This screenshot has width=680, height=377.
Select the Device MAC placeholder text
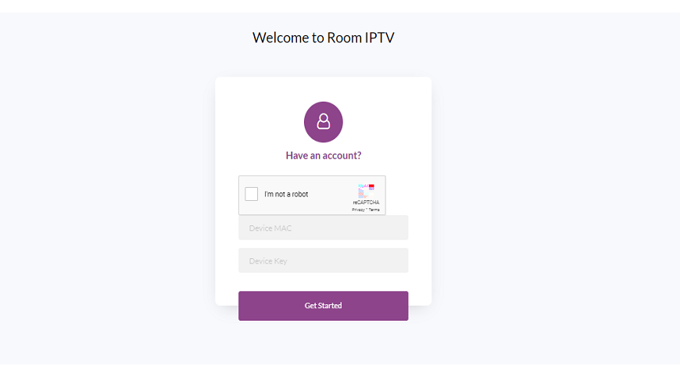[270, 228]
